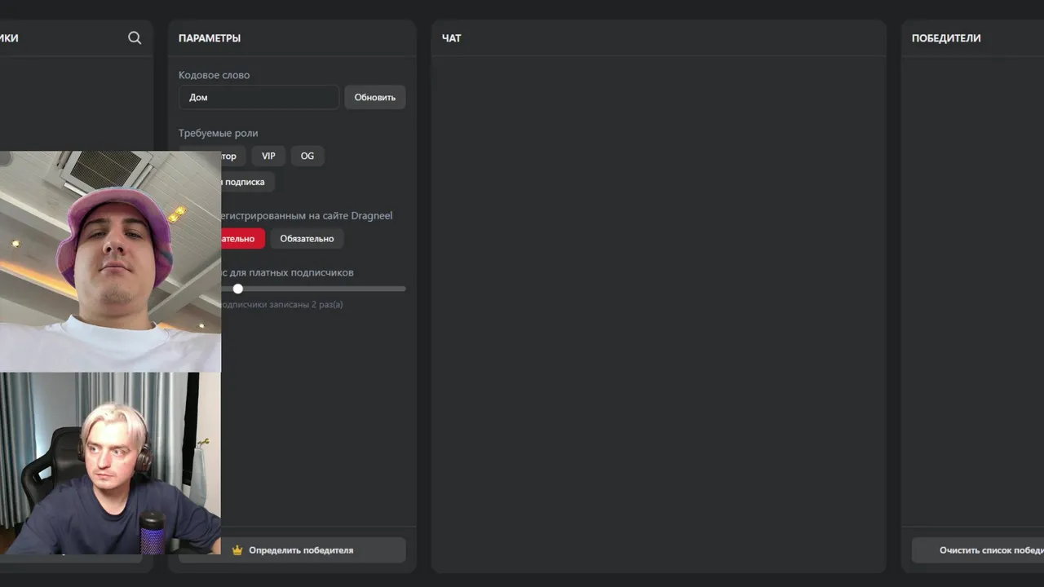Click the Требуемые роли label
The width and height of the screenshot is (1044, 587).
(x=219, y=133)
